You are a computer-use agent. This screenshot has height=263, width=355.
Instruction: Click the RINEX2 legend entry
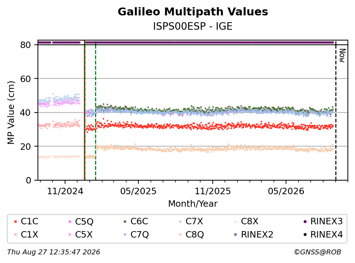click(253, 234)
